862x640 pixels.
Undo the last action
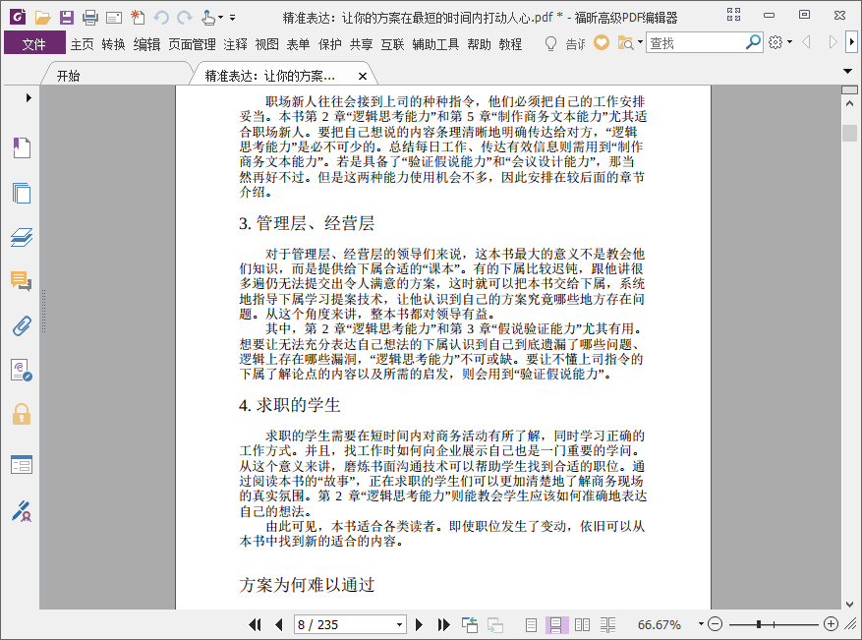[x=161, y=18]
